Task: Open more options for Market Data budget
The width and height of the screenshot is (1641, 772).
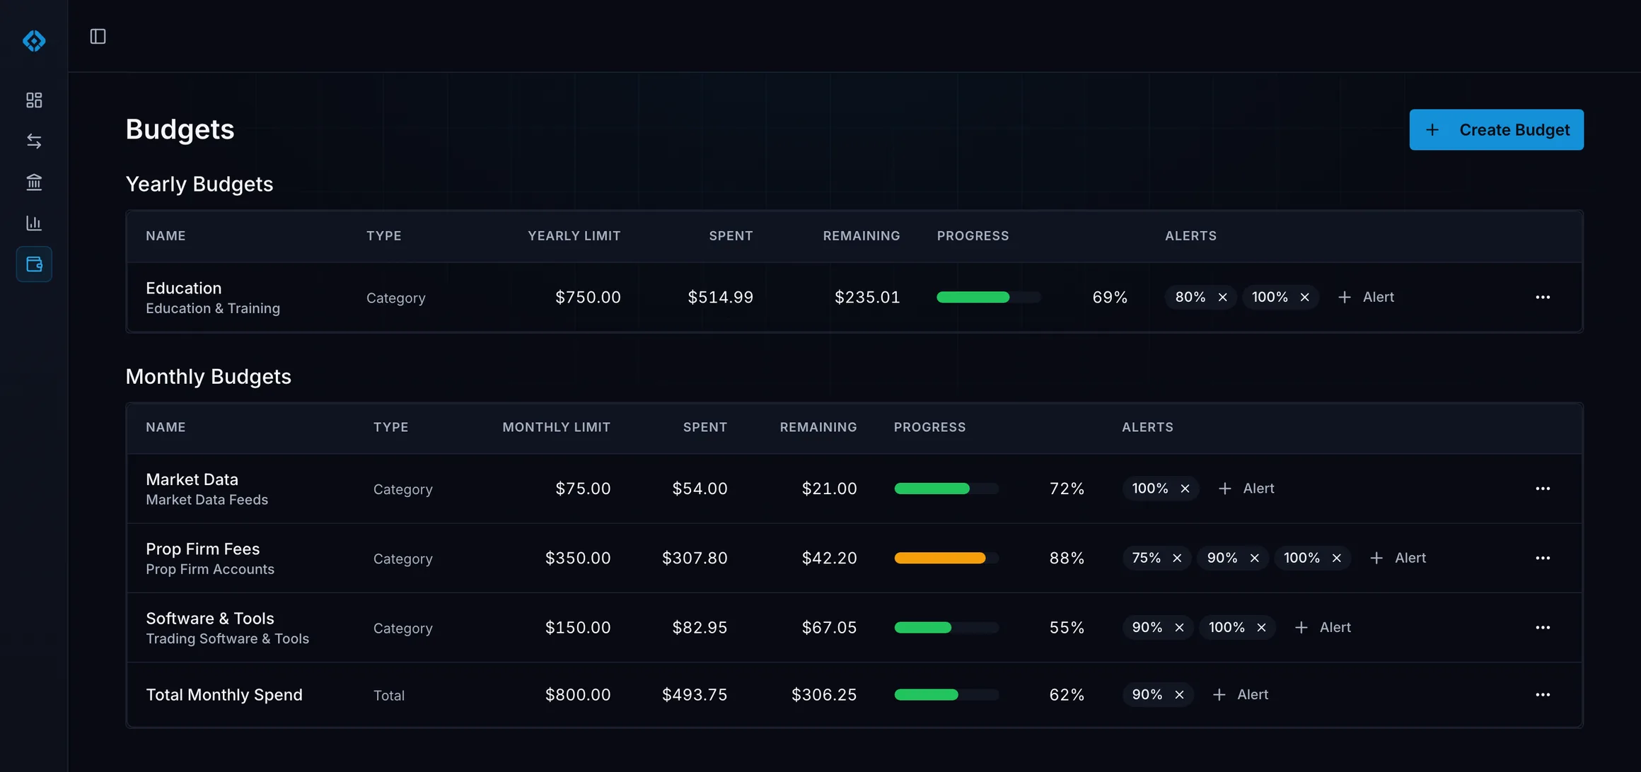Action: pyautogui.click(x=1543, y=489)
